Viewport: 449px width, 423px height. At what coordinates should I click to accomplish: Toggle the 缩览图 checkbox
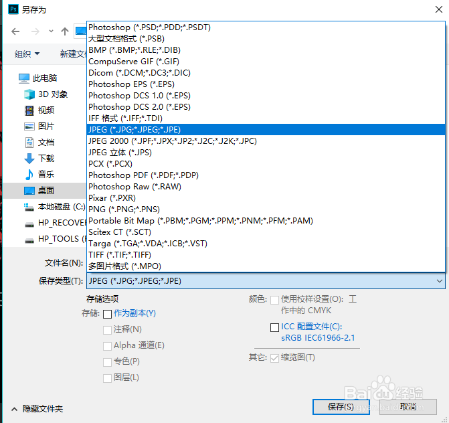(x=274, y=358)
